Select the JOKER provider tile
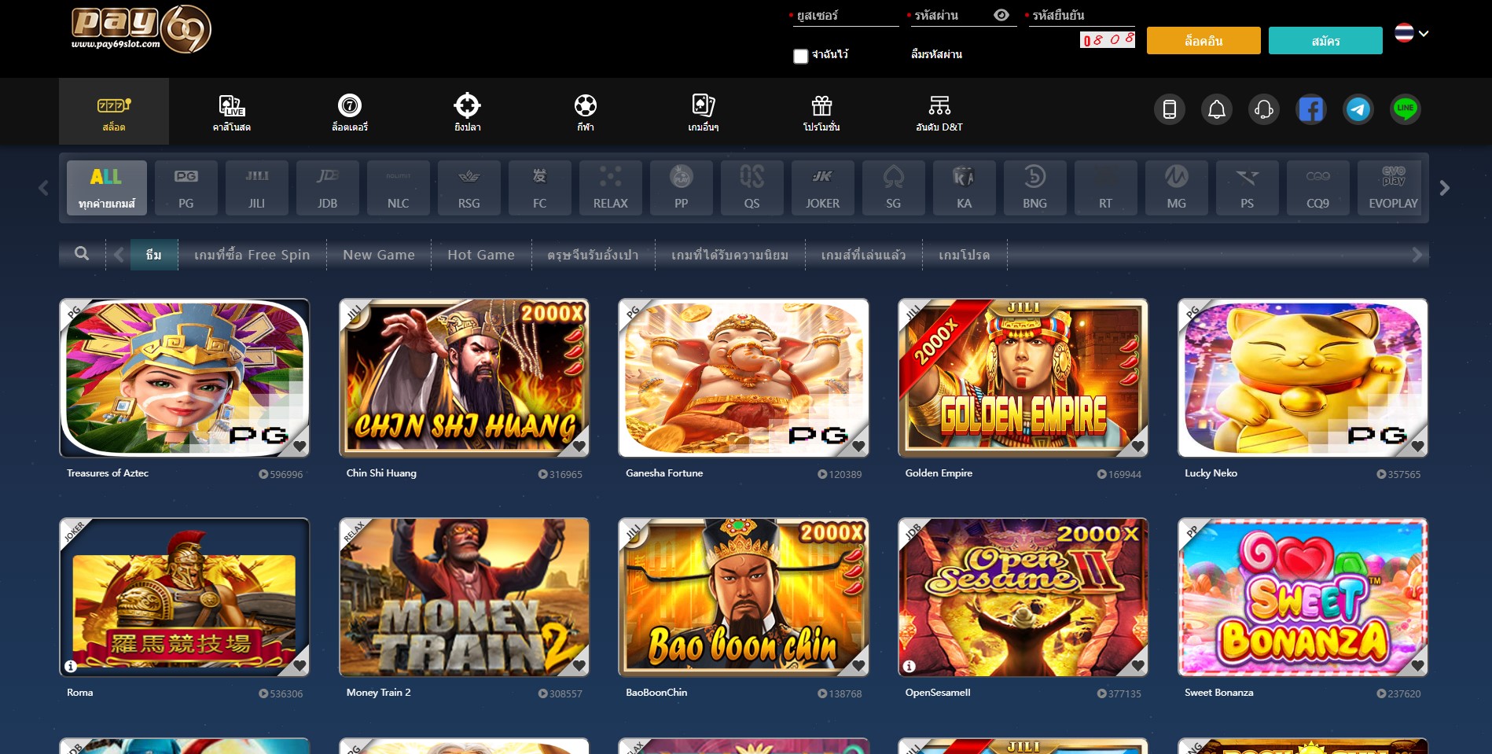The width and height of the screenshot is (1492, 754). pos(823,188)
